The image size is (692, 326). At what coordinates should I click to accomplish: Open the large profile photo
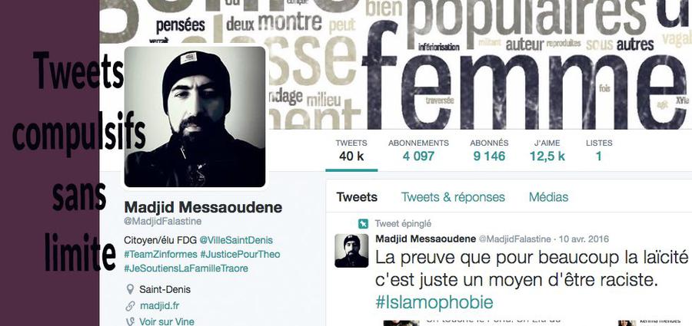pyautogui.click(x=195, y=117)
